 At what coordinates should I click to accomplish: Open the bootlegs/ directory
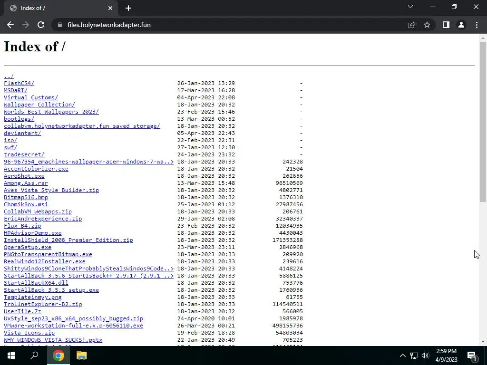(x=19, y=119)
